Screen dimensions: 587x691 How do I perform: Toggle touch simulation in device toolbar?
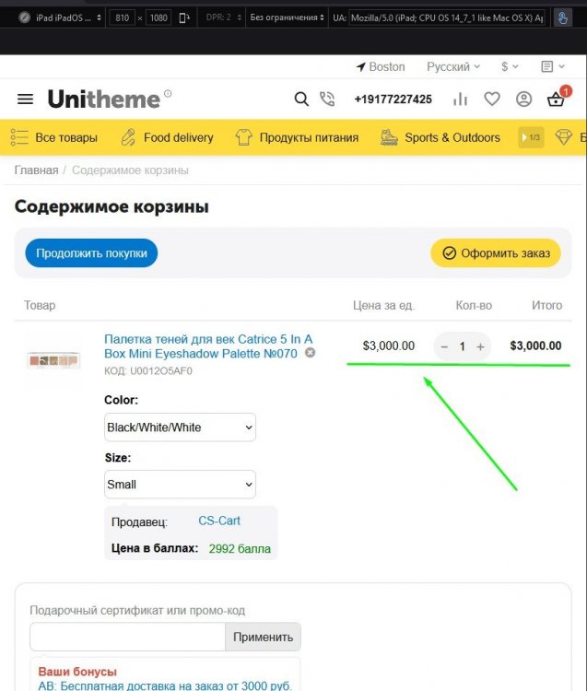click(561, 17)
